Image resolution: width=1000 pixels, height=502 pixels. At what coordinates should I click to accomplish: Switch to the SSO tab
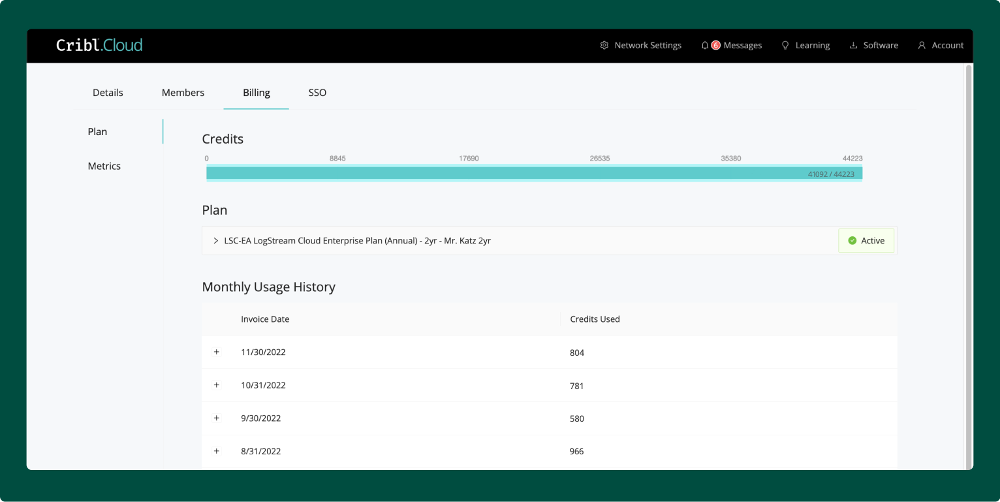coord(317,93)
